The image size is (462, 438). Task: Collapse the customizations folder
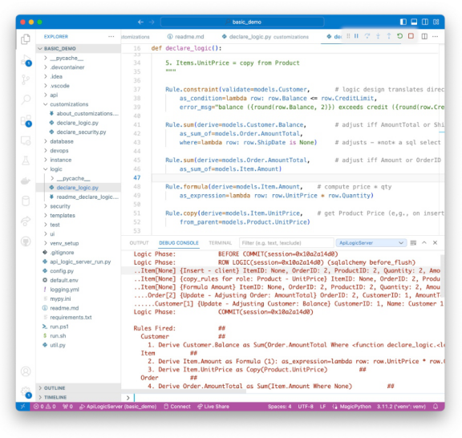pos(69,104)
